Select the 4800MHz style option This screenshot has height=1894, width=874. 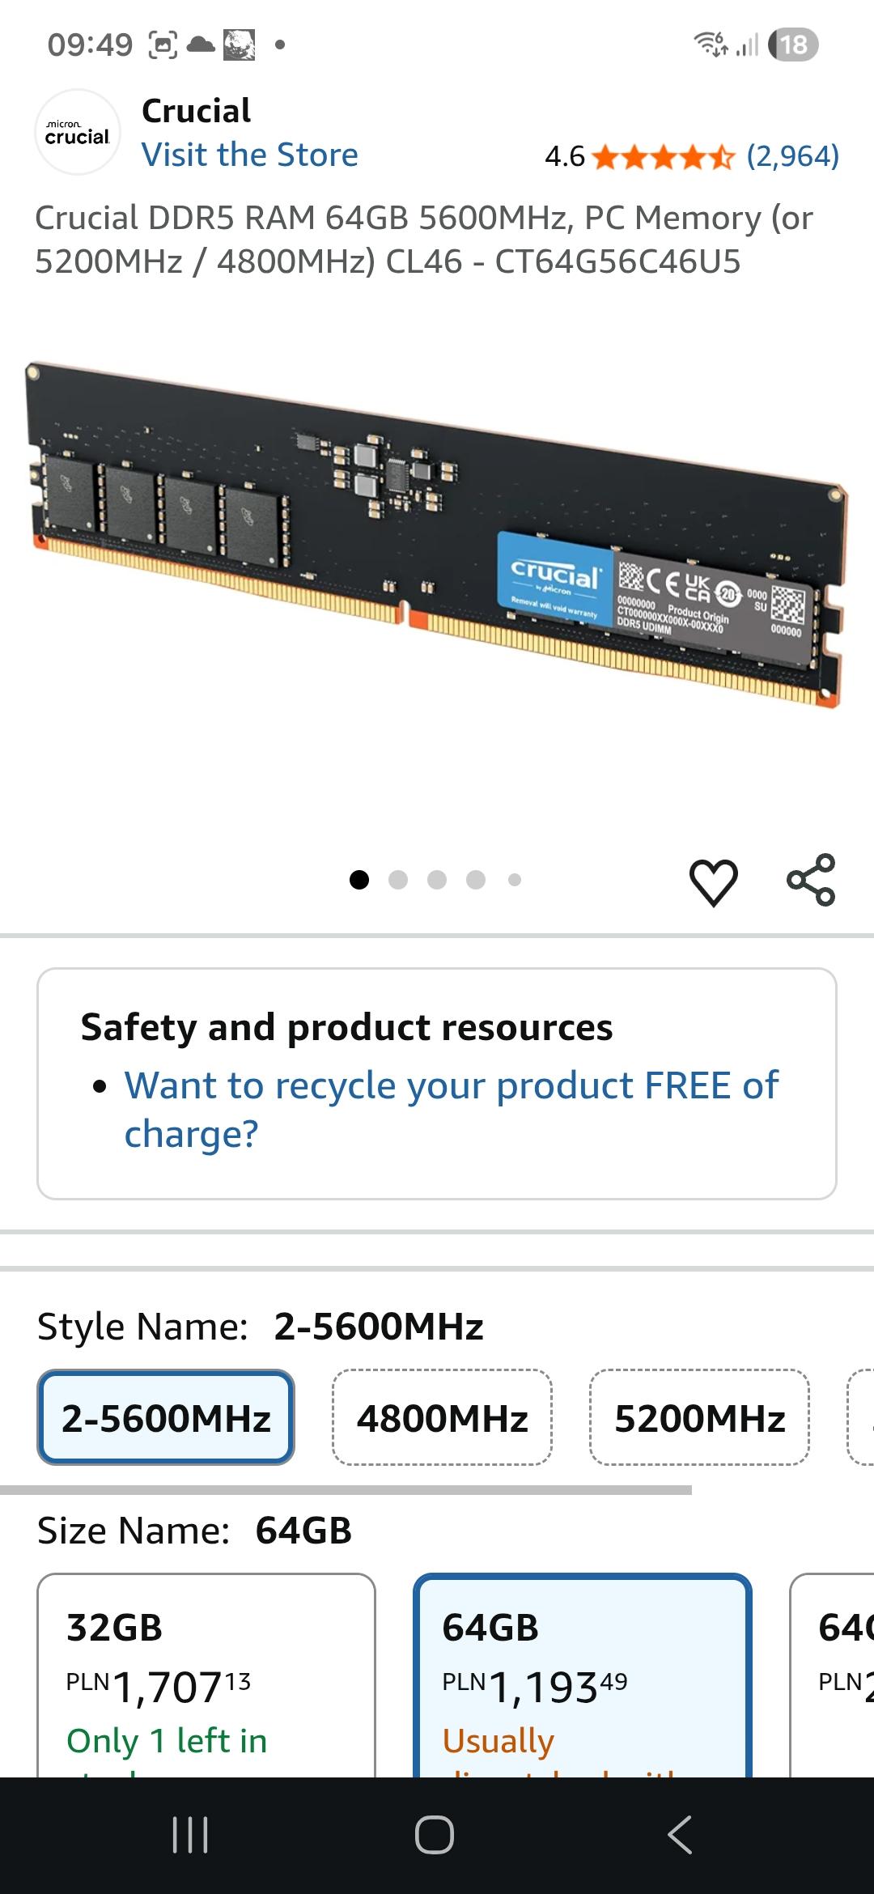pos(442,1417)
